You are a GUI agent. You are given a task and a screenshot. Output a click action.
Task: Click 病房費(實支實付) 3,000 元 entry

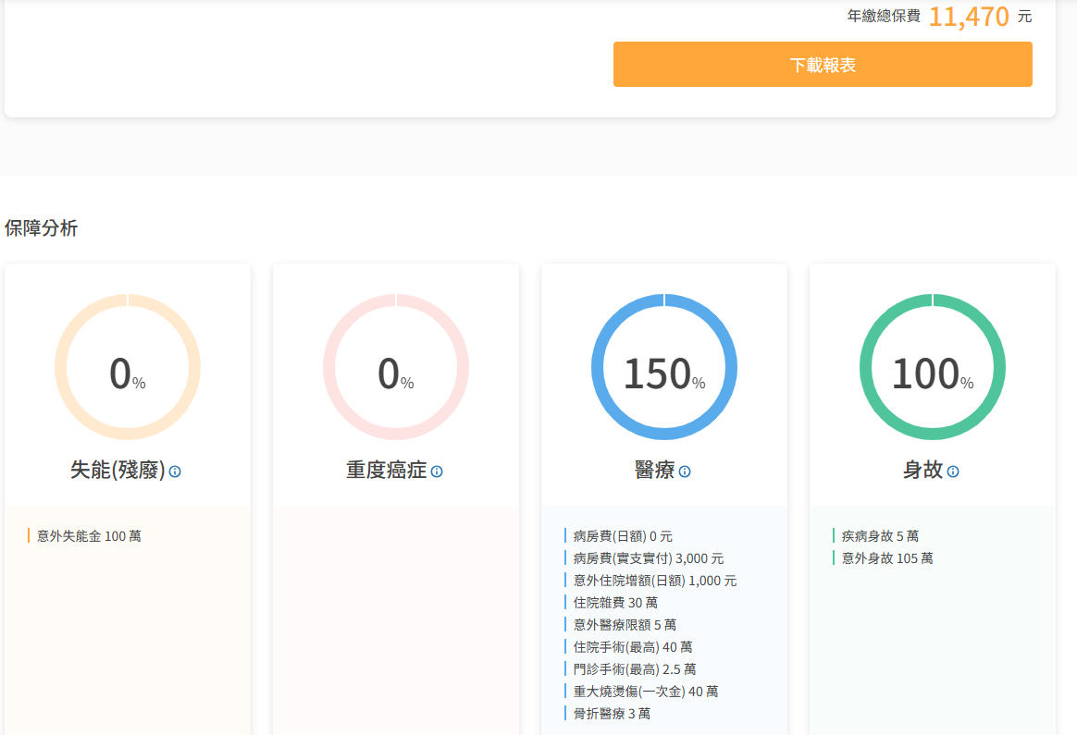coord(648,558)
